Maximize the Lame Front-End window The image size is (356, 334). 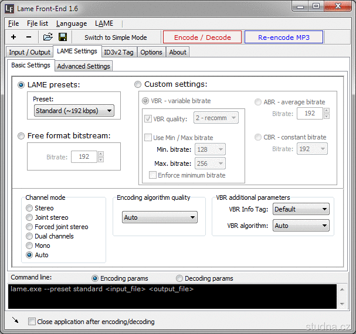(316, 6)
